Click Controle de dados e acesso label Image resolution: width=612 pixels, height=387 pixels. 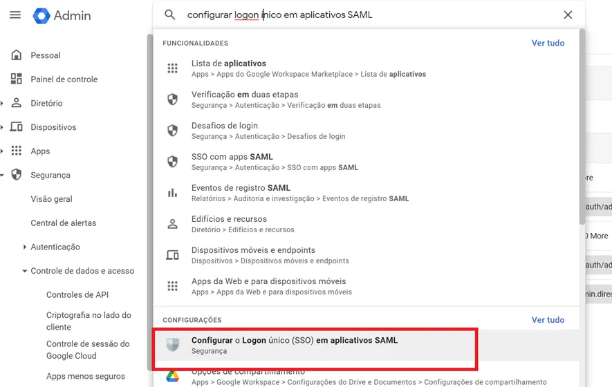tap(82, 271)
